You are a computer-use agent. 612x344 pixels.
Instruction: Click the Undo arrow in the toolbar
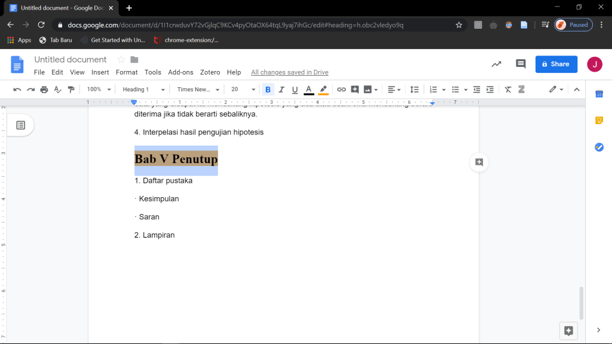click(17, 90)
